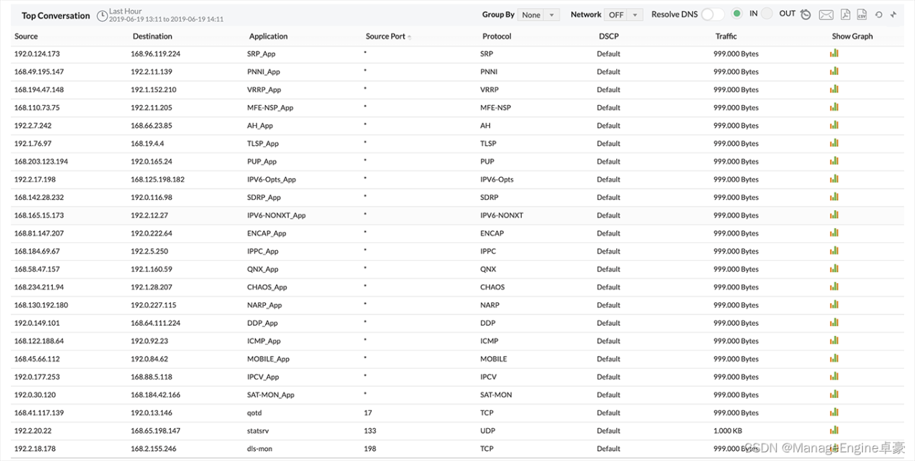Click destination IP 168.125.198.182
This screenshot has height=461, width=915.
click(x=158, y=179)
